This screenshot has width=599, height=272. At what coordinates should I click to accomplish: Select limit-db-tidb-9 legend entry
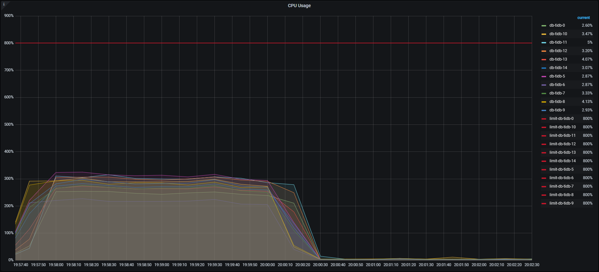pos(561,203)
